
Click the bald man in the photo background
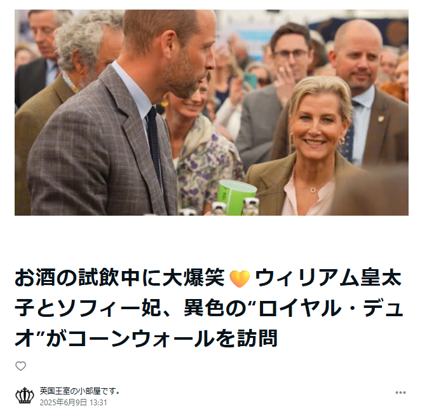click(360, 92)
